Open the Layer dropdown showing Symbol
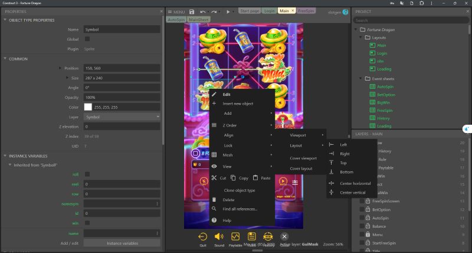The height and width of the screenshot is (253, 472). pyautogui.click(x=122, y=116)
